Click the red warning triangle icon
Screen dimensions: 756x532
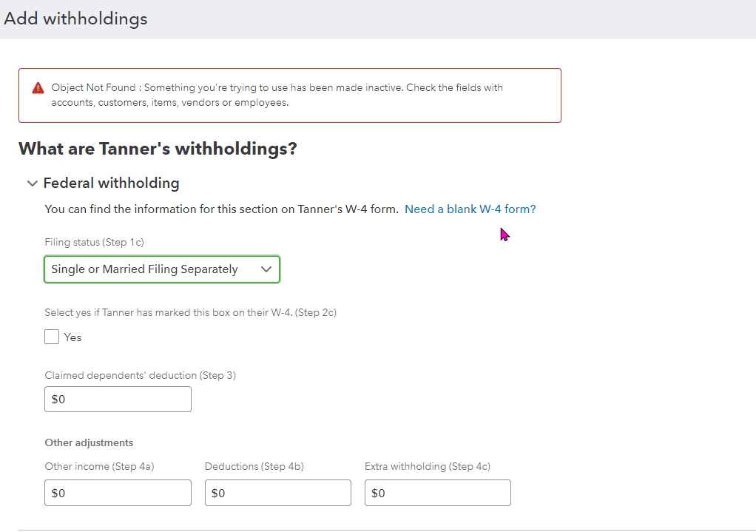click(x=37, y=87)
